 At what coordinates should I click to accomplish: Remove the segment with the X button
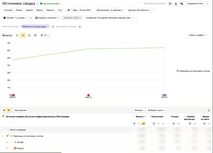[31, 18]
